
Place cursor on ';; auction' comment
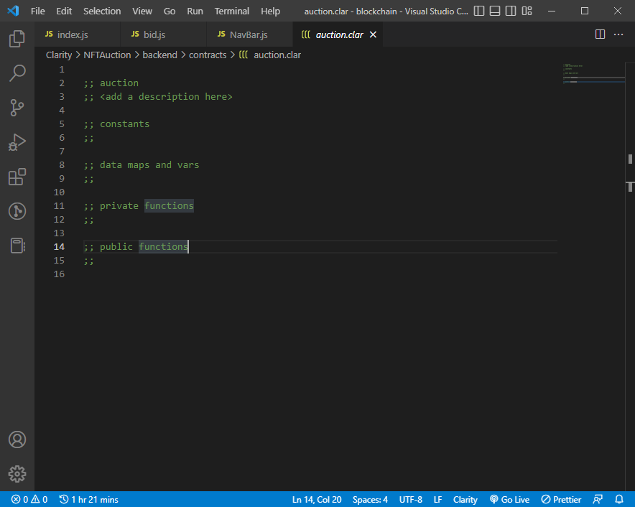pyautogui.click(x=111, y=83)
